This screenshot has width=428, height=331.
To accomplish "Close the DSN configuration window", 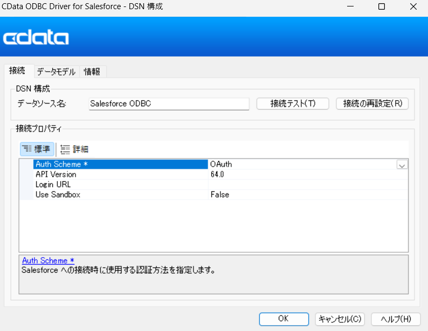I will [x=412, y=7].
